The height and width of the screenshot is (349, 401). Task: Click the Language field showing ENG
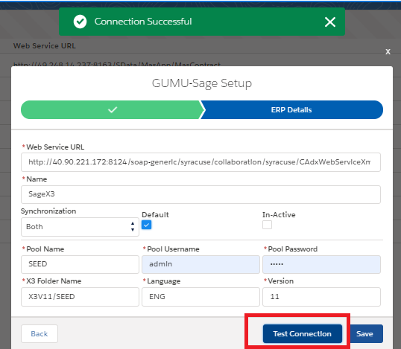[x=200, y=297]
